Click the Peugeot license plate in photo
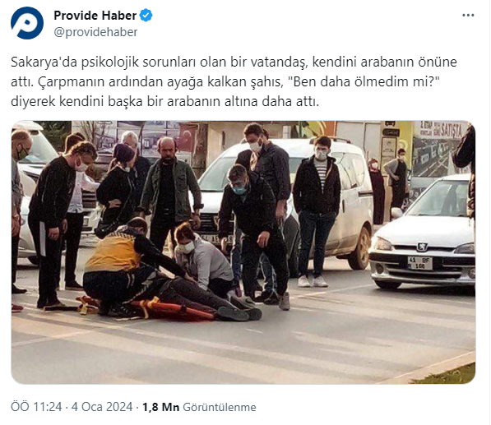The width and height of the screenshot is (491, 425). [x=420, y=263]
